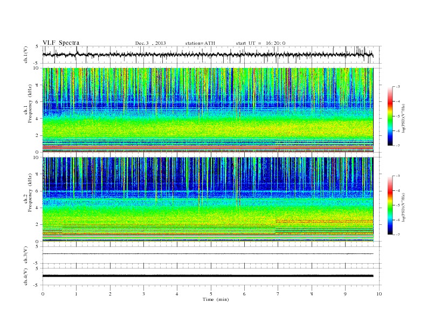Click the "ch.4(V)" axis label
427x330 pixels.
[26, 277]
